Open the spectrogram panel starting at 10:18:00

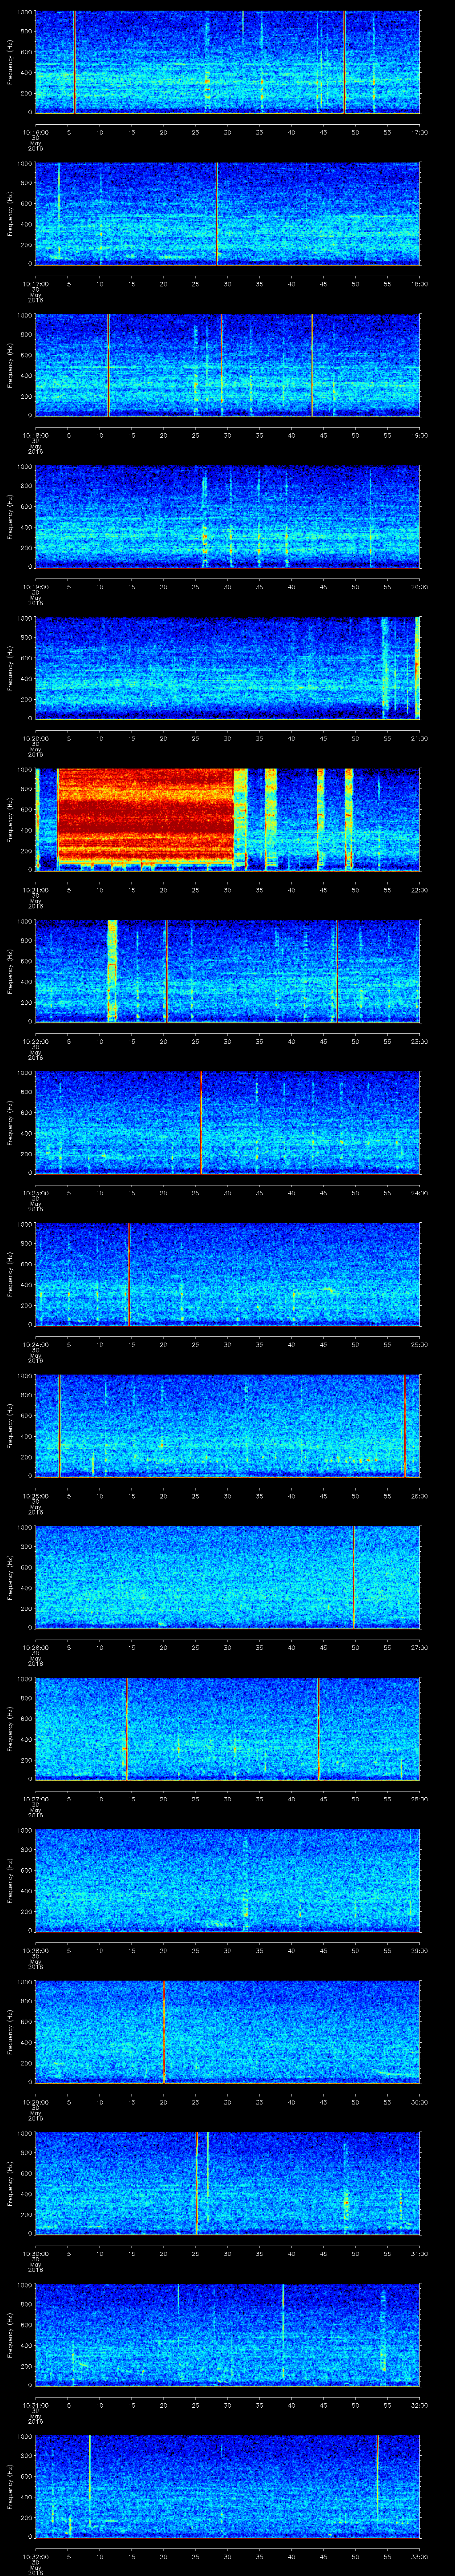click(x=227, y=365)
